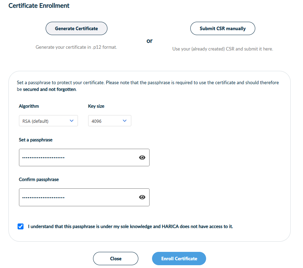
Task: Uncheck the sole knowledge passphrase acknowledgement checkbox
Action: pos(20,226)
